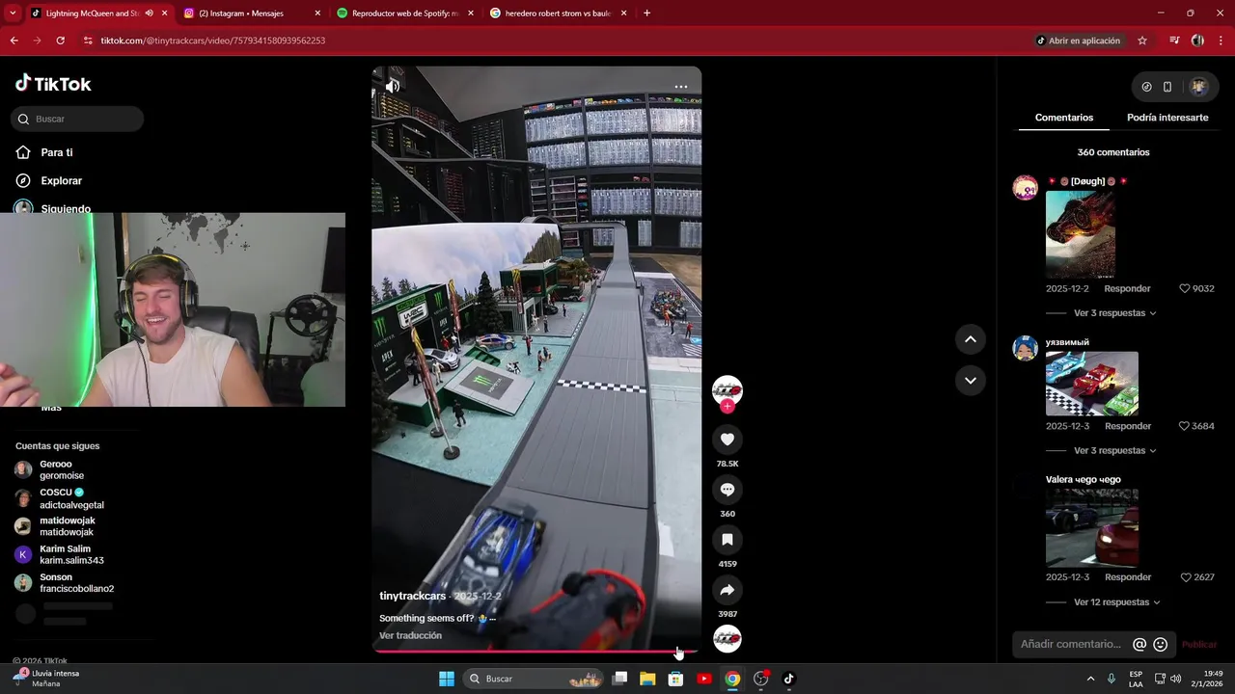Open YouTube app from taskbar
The image size is (1235, 694).
(x=704, y=679)
